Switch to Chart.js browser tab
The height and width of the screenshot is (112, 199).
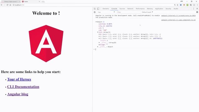click(x=11, y=2)
